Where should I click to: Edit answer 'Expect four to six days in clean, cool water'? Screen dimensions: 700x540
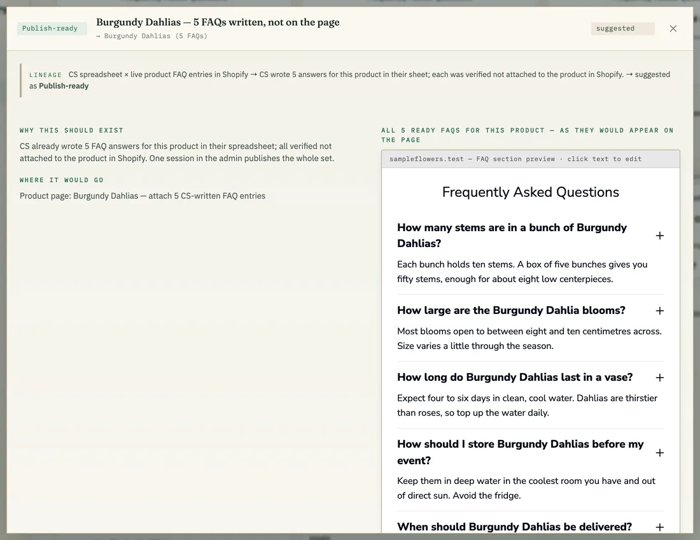click(528, 406)
